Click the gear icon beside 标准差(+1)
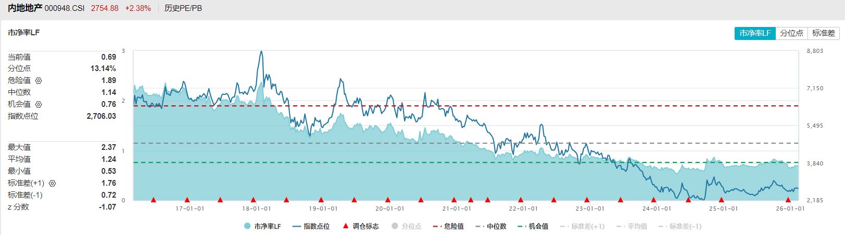Image resolution: width=845 pixels, height=235 pixels. (x=52, y=184)
